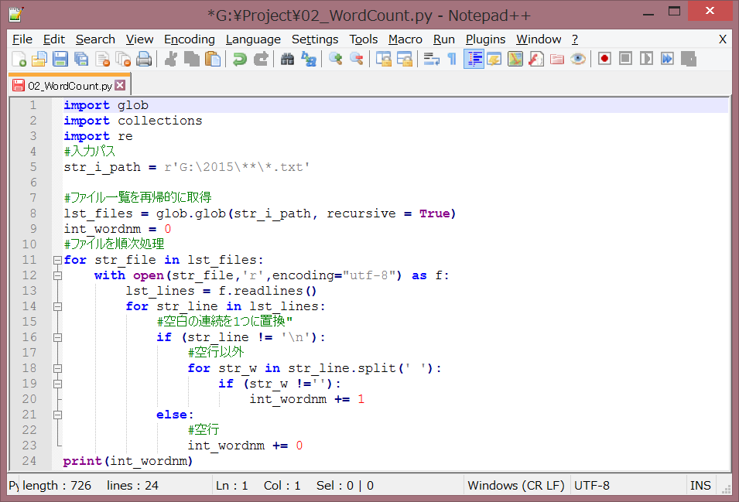The height and width of the screenshot is (502, 739).
Task: Toggle the Document Map icon
Action: [x=515, y=60]
